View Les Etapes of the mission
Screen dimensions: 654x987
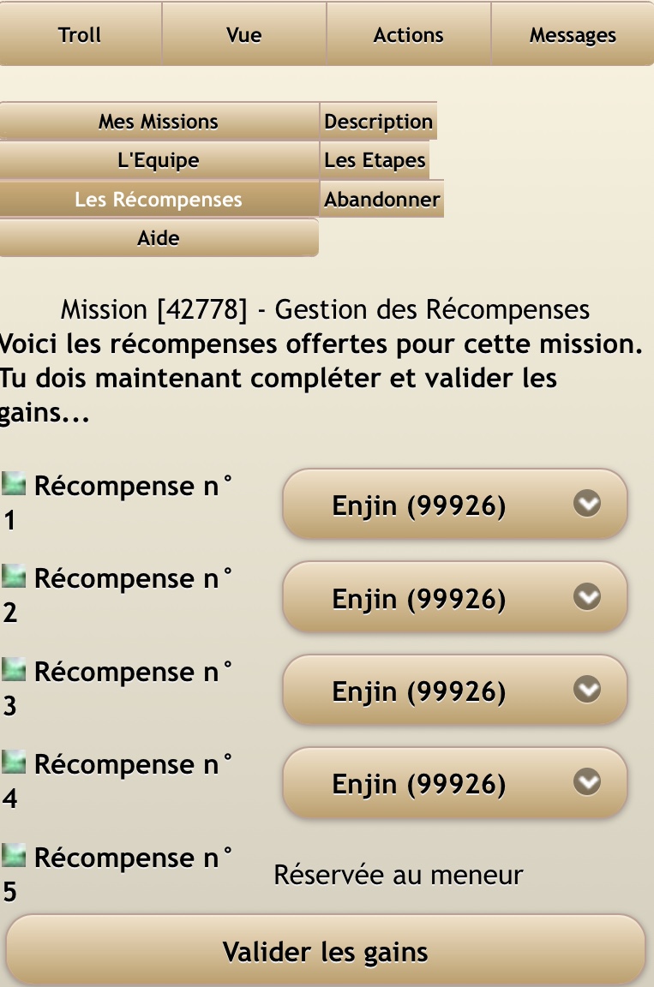pyautogui.click(x=375, y=160)
